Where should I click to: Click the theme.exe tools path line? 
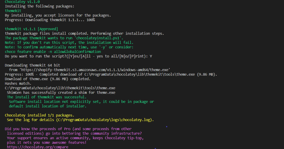(x=60, y=88)
